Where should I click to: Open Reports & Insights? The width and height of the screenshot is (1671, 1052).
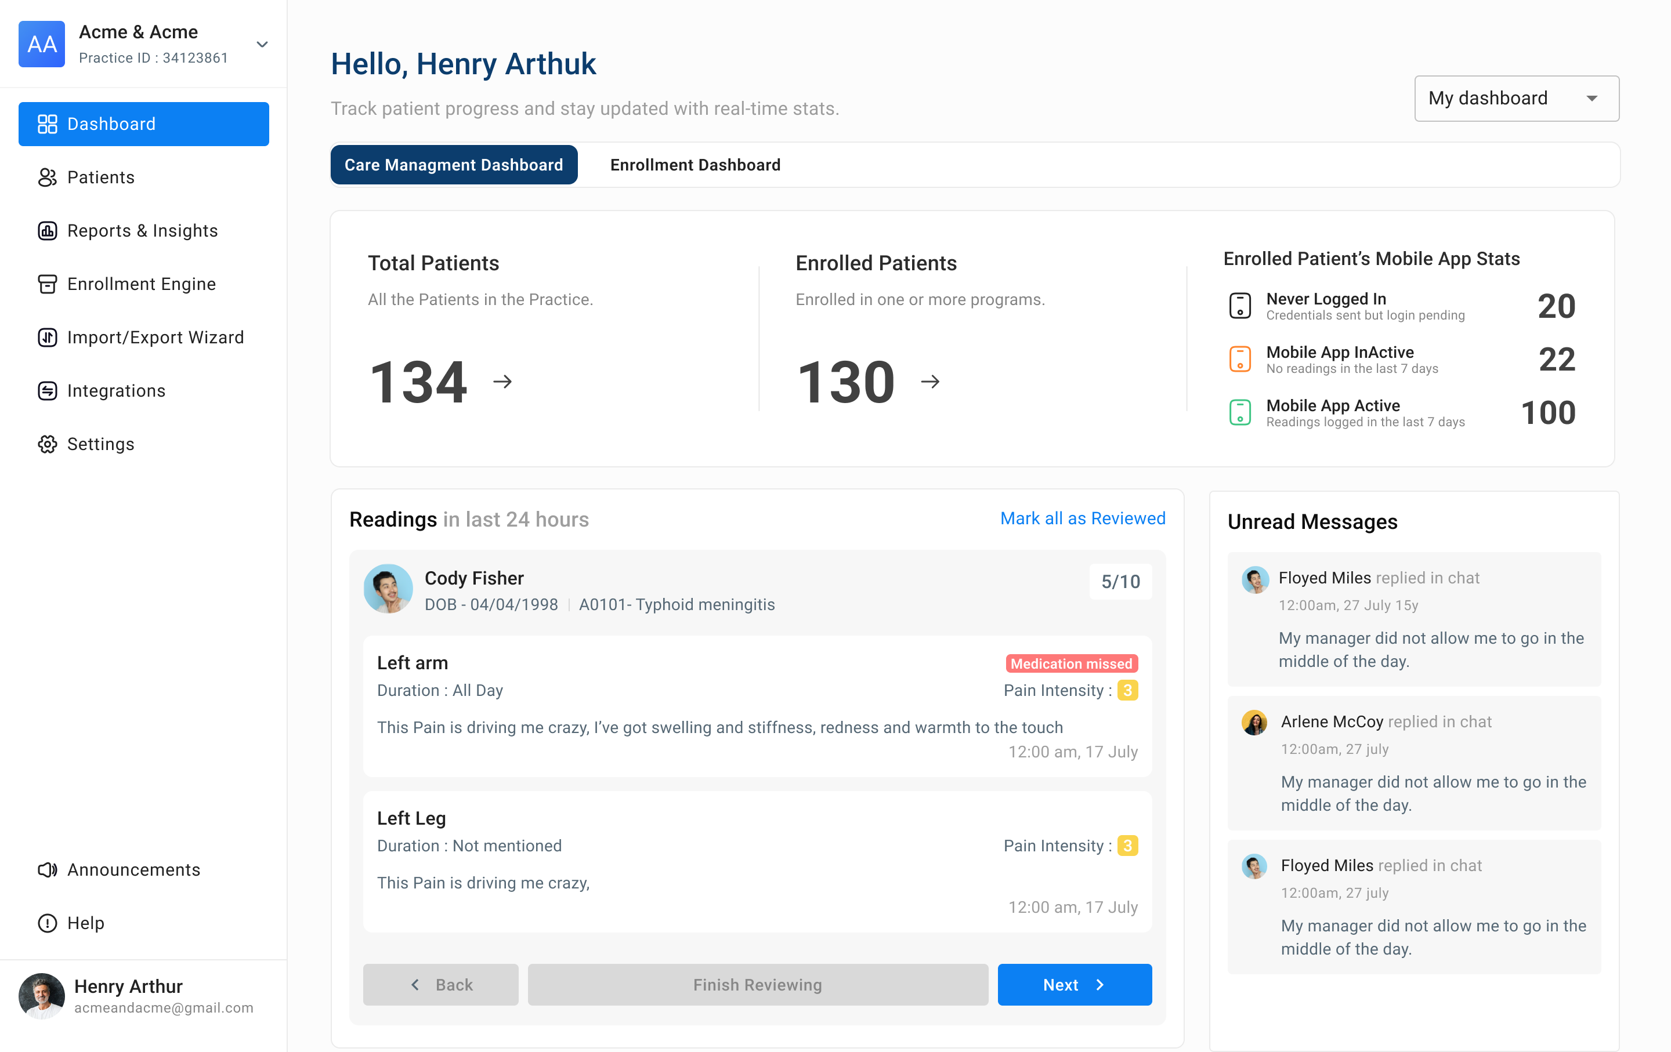coord(142,230)
